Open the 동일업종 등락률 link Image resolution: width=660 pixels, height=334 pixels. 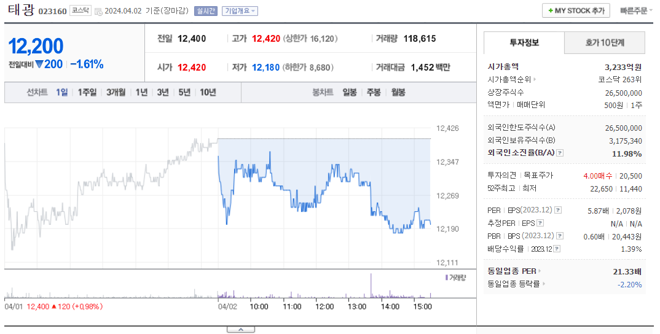514,284
